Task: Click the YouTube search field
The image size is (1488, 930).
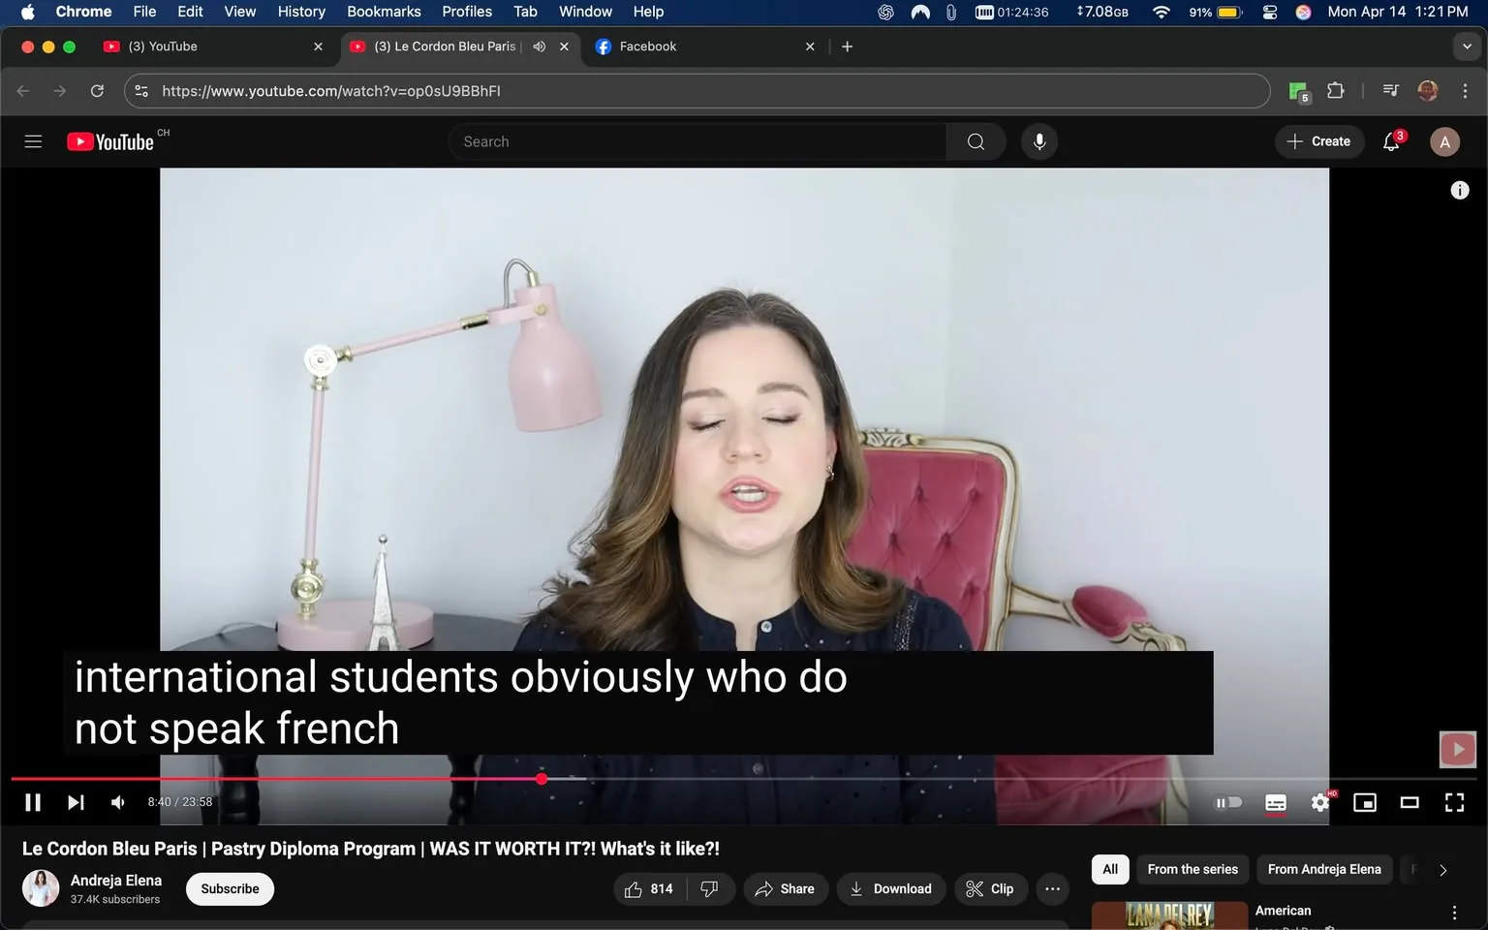Action: pos(697,141)
